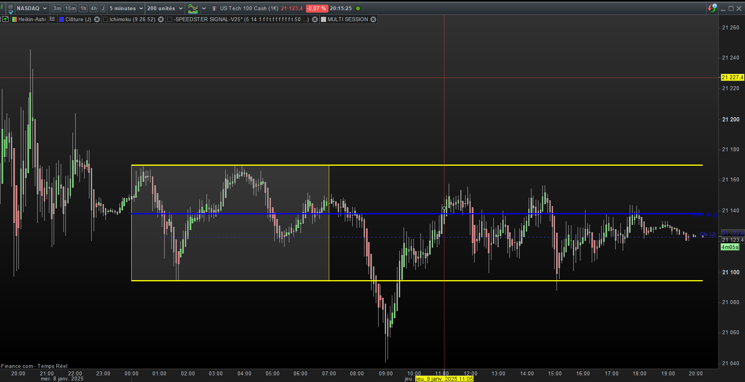The width and height of the screenshot is (745, 382).
Task: Switch to the 1h timeframe
Action: click(83, 8)
